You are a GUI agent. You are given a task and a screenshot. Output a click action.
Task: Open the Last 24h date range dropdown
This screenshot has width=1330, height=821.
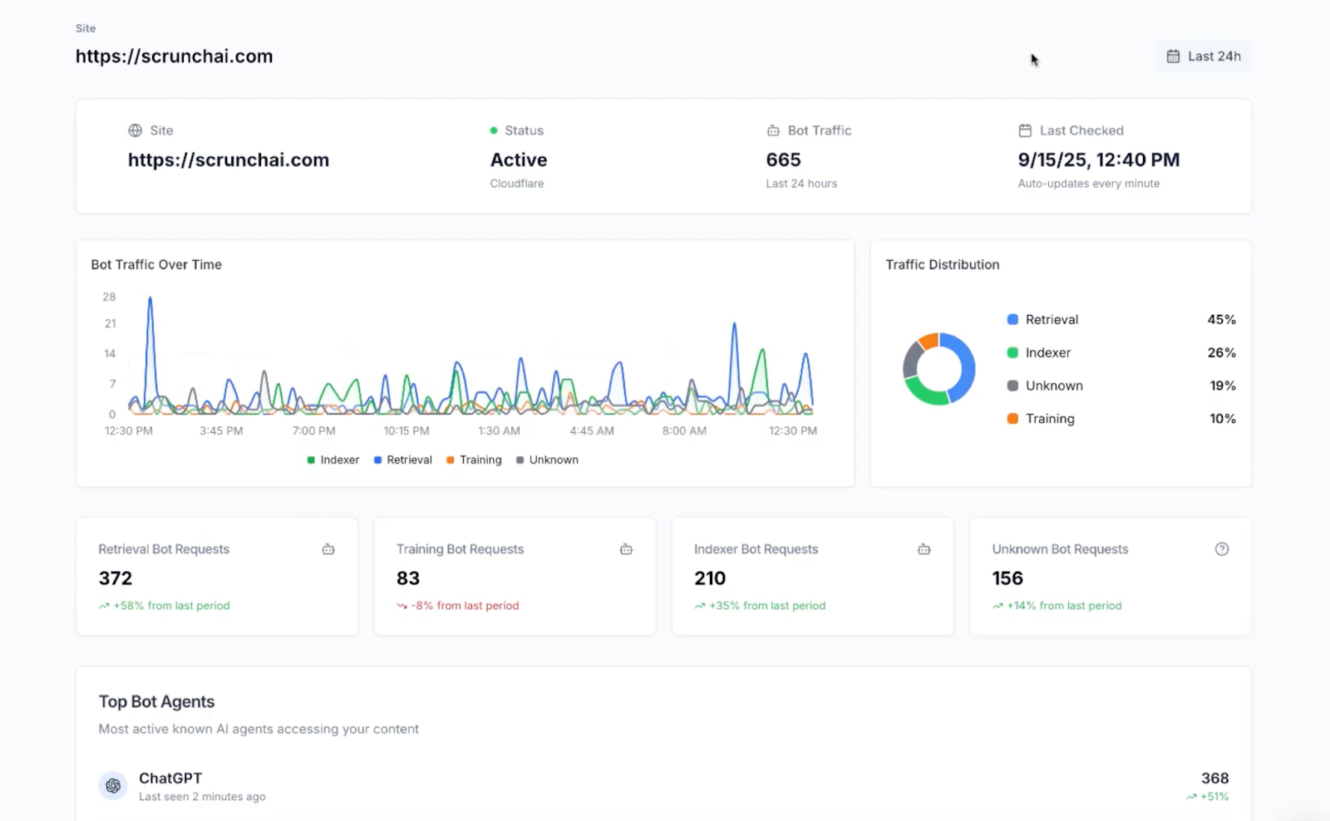click(x=1203, y=57)
